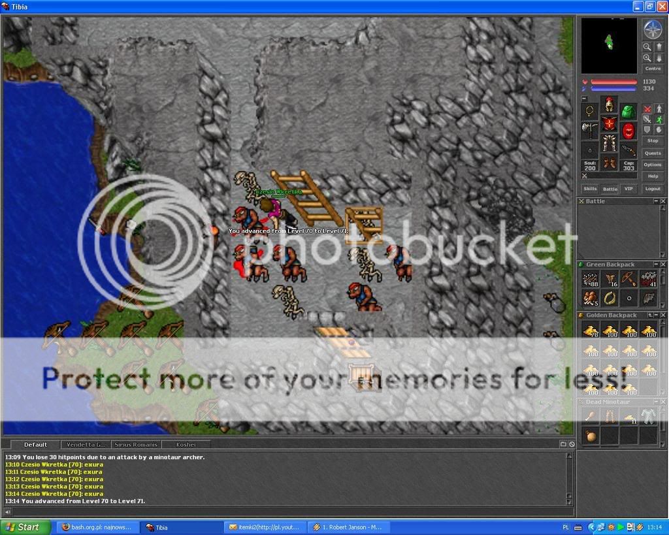The height and width of the screenshot is (535, 669).
Task: Move the minimap one floor up
Action: coord(659,46)
